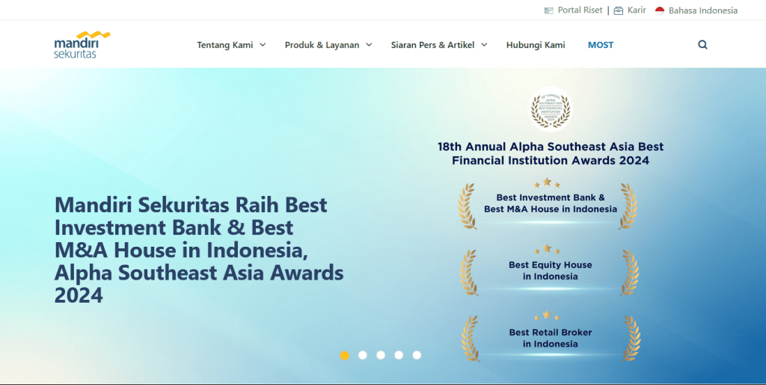The width and height of the screenshot is (766, 385).
Task: Click the Indonesian flag icon
Action: coord(660,10)
